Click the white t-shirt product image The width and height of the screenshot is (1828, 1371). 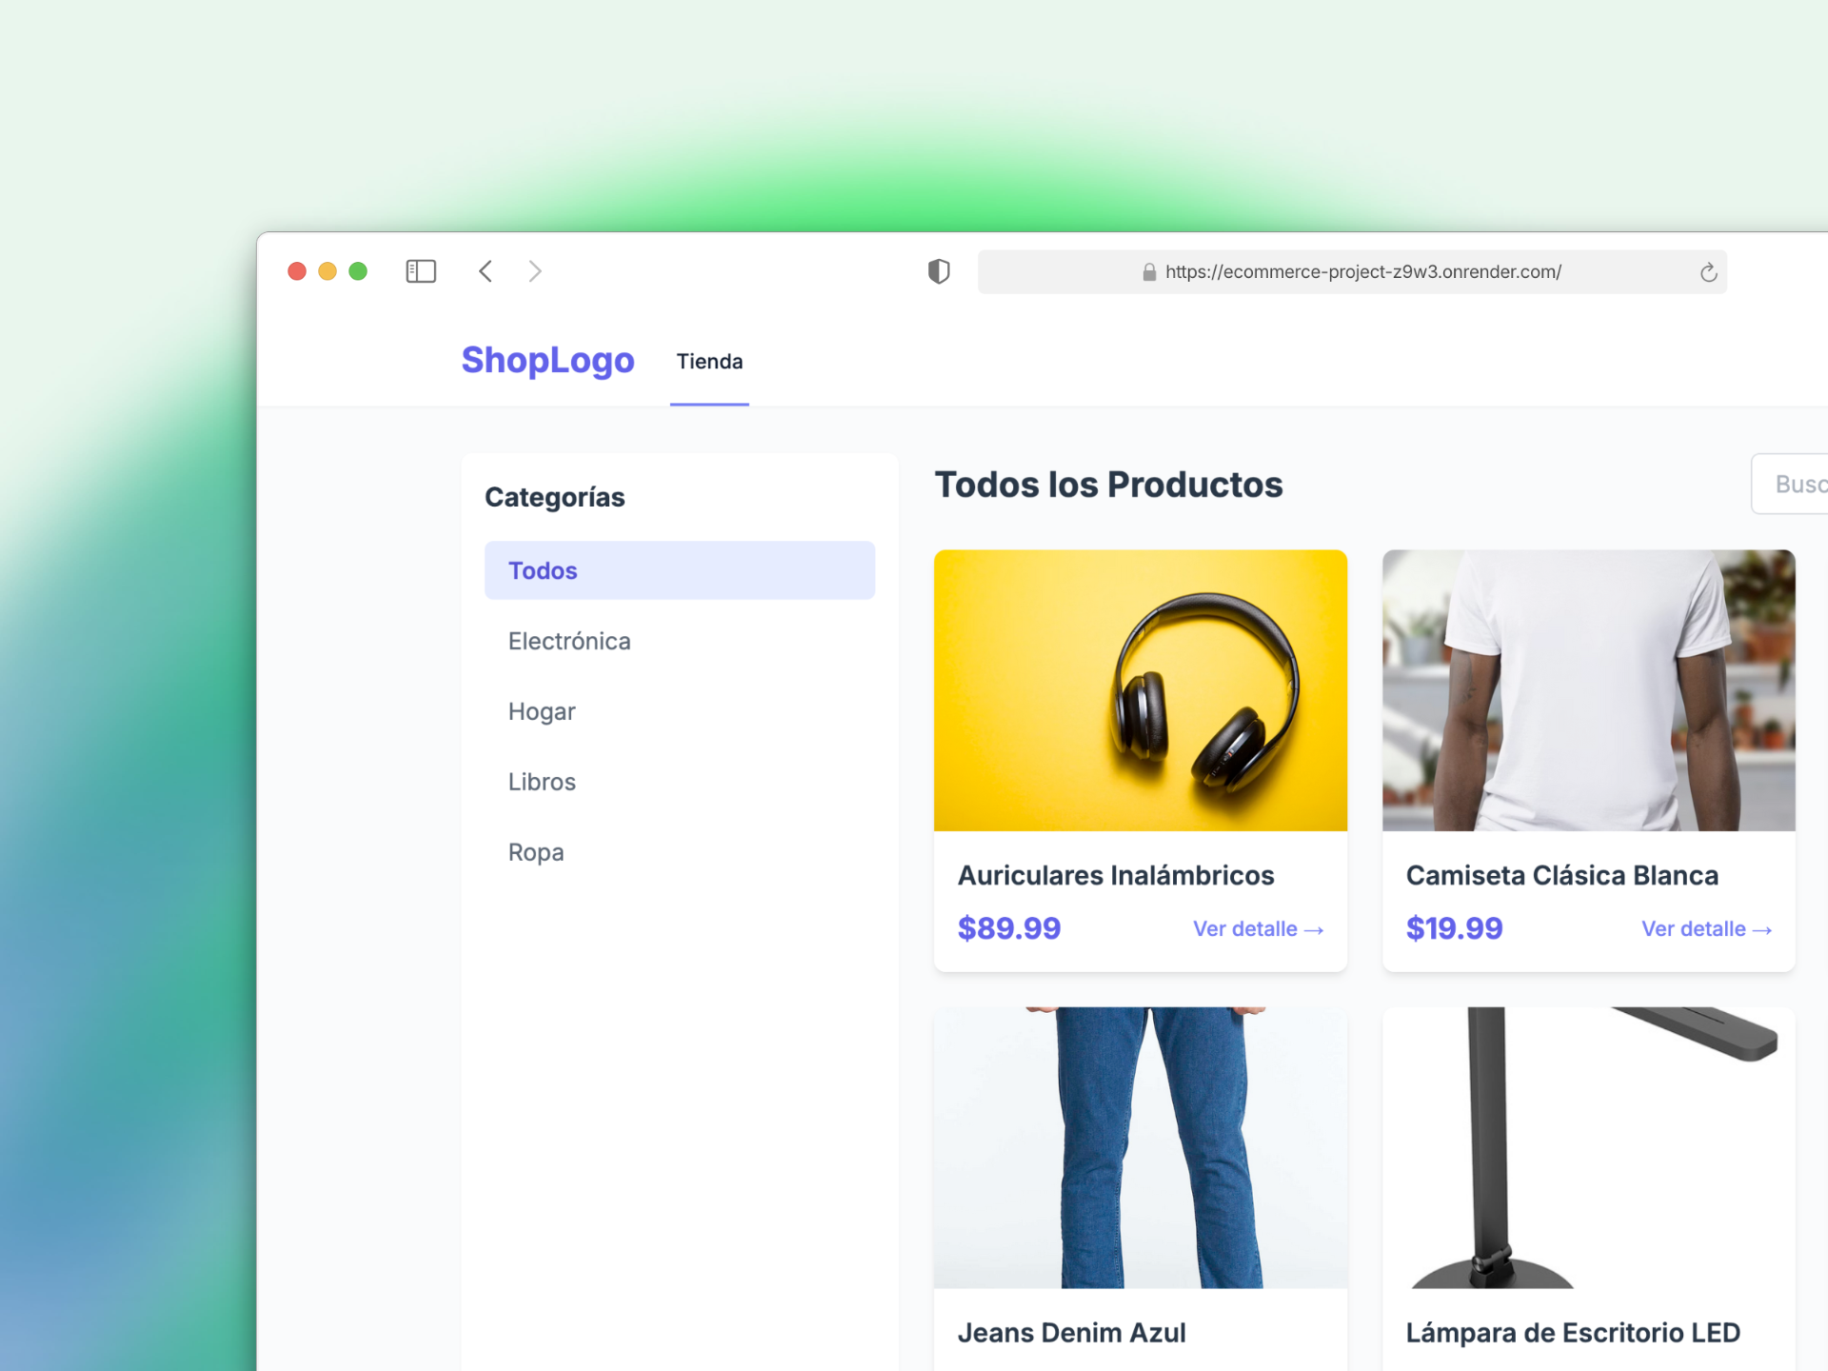(x=1588, y=690)
